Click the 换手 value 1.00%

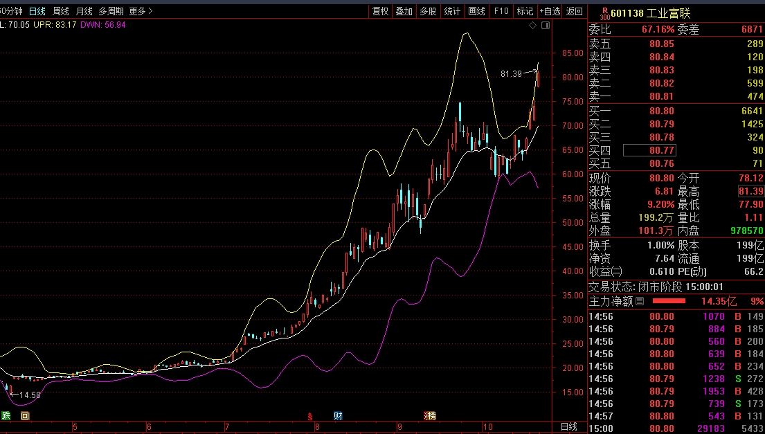click(x=661, y=245)
